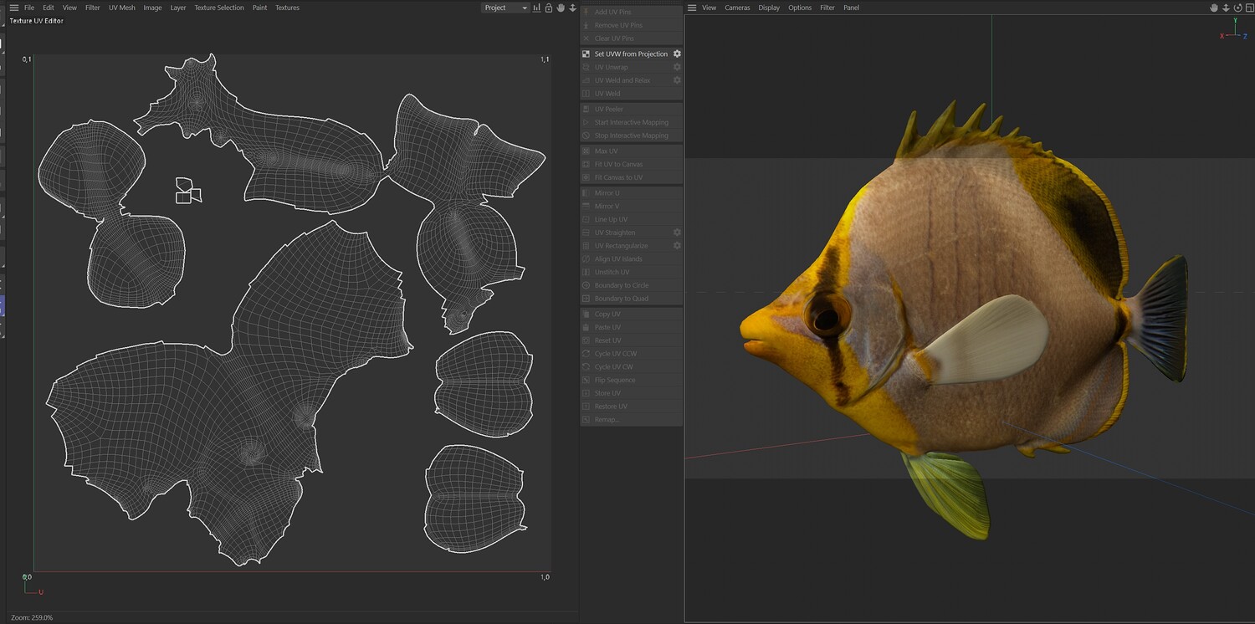Click Line Up UV
Viewport: 1255px width, 624px height.
point(632,219)
